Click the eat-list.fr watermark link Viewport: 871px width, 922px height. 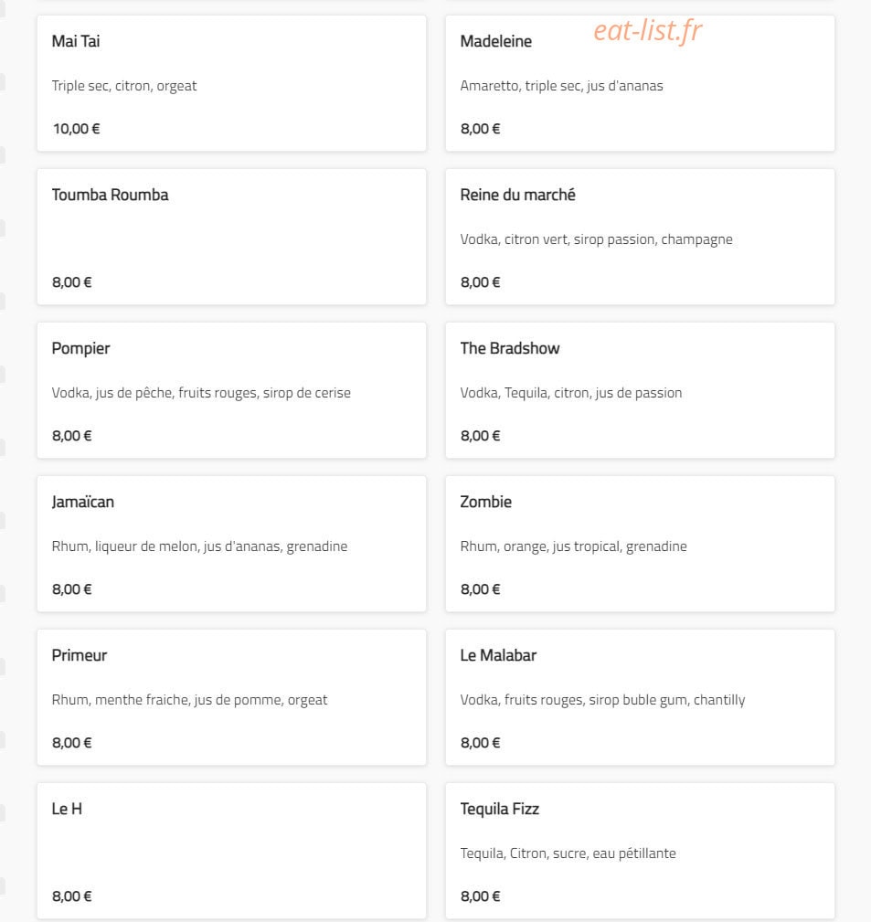[x=647, y=30]
